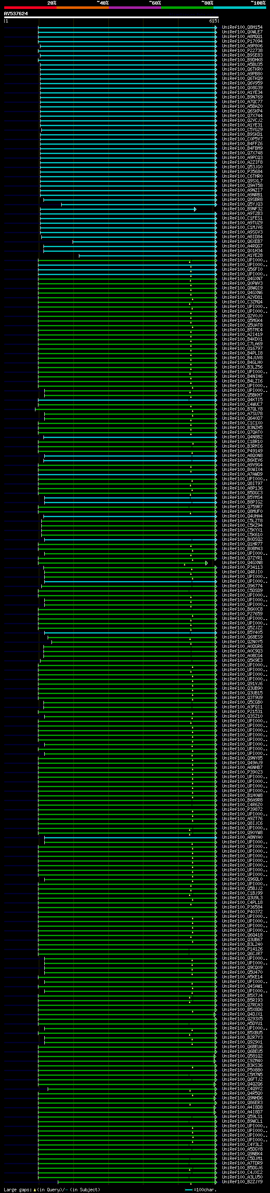Open hit UniRef100_A8MQQ1
The image size is (270, 1193).
pyautogui.click(x=242, y=36)
